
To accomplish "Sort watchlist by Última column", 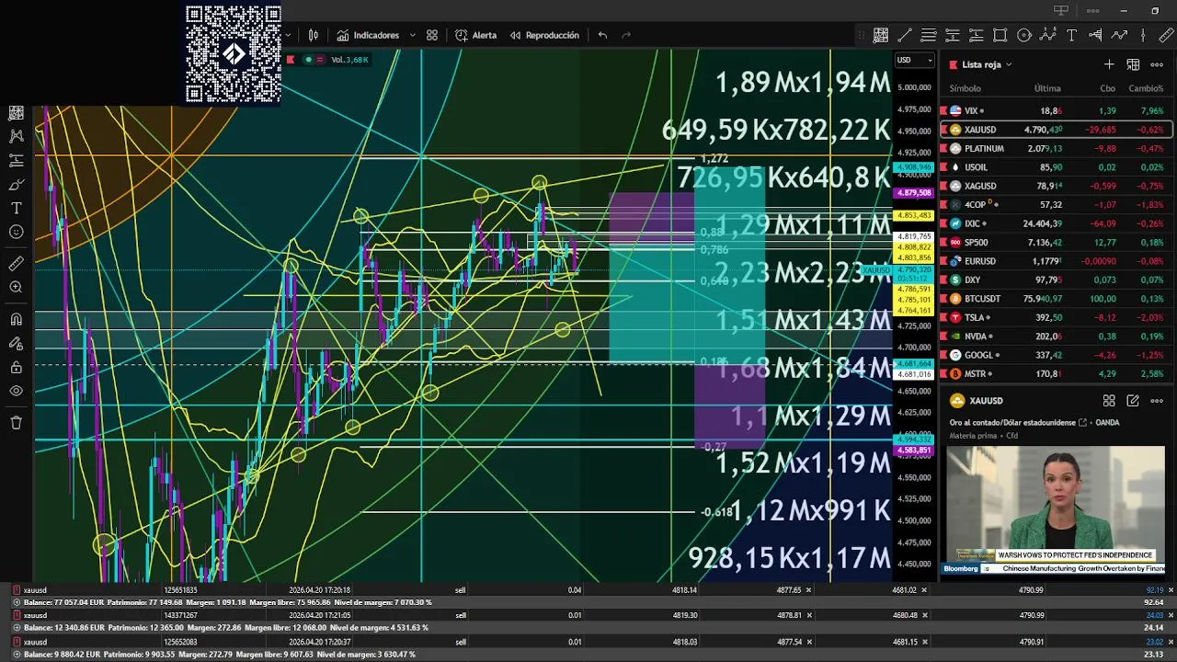I will pos(1047,88).
